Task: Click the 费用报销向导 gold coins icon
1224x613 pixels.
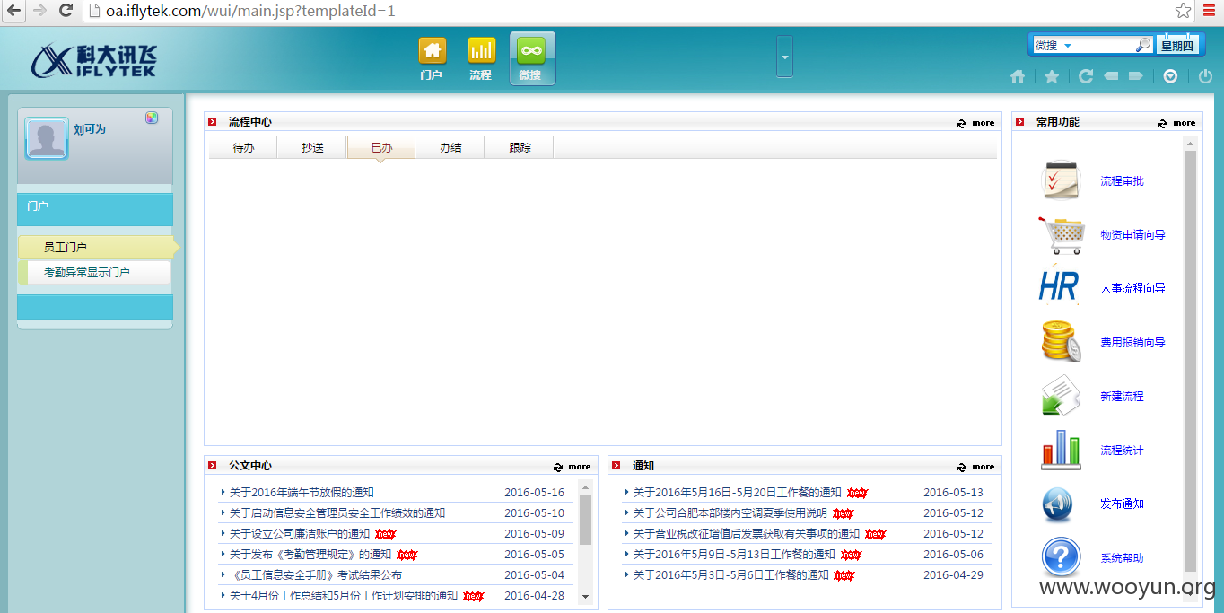Action: click(1062, 342)
